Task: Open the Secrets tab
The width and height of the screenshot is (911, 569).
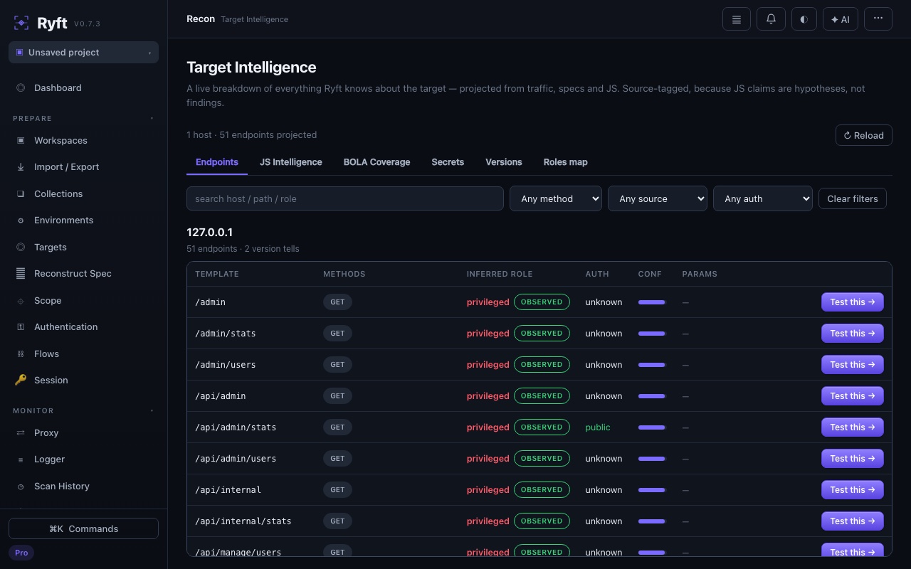Action: coord(448,162)
